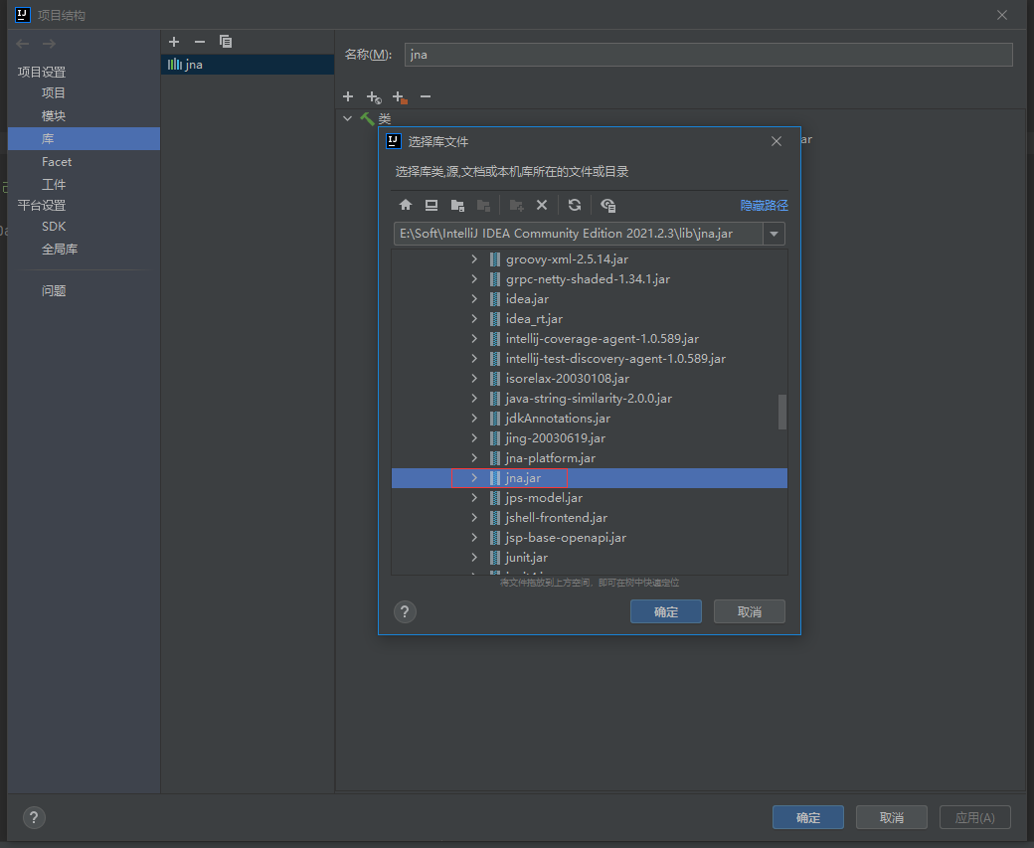
Task: Expand the jna.jar node
Action: (x=474, y=478)
